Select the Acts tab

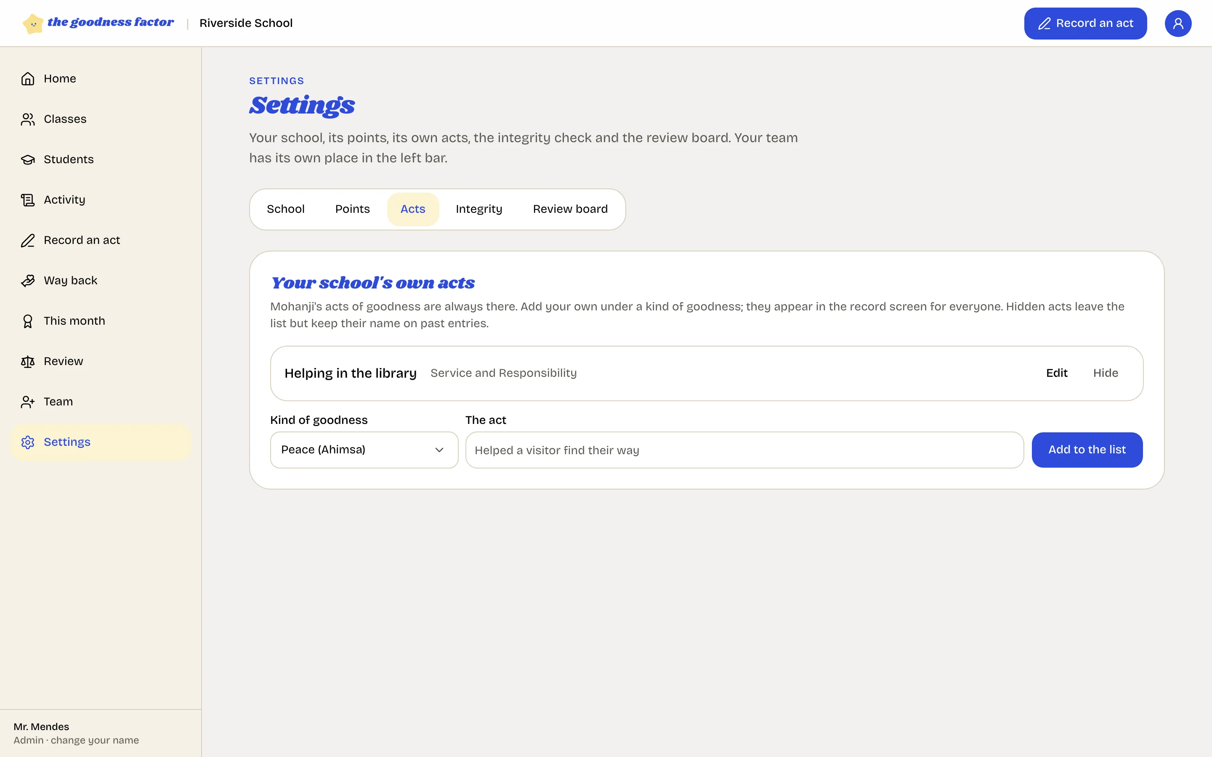[413, 209]
